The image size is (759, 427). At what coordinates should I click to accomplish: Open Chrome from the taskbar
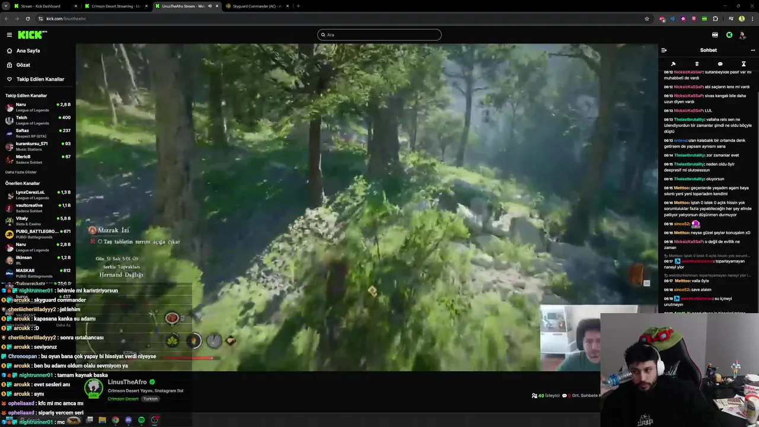pyautogui.click(x=115, y=420)
